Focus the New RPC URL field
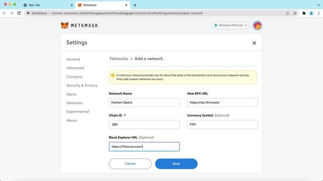The image size is (323, 181). [x=222, y=103]
